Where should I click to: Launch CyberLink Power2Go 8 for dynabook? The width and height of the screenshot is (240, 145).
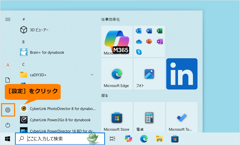55,120
